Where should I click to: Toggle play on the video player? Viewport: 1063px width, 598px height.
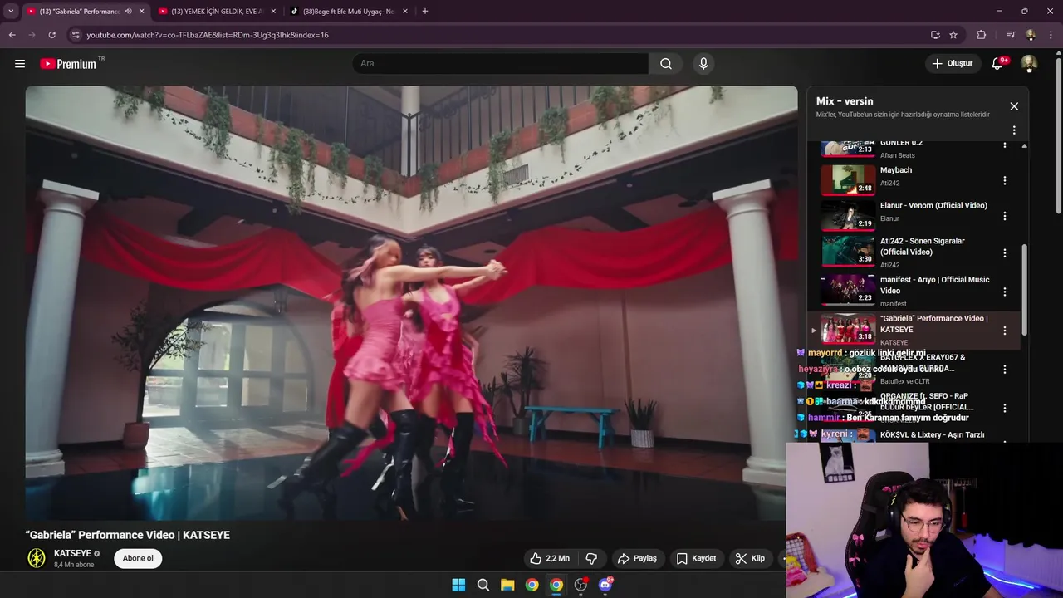coord(411,303)
